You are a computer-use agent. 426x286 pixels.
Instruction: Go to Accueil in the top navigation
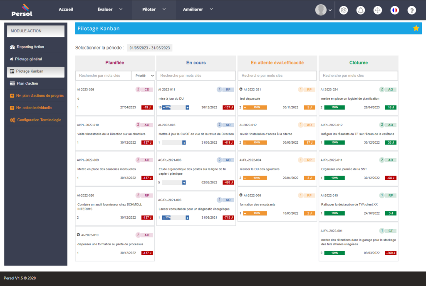66,9
